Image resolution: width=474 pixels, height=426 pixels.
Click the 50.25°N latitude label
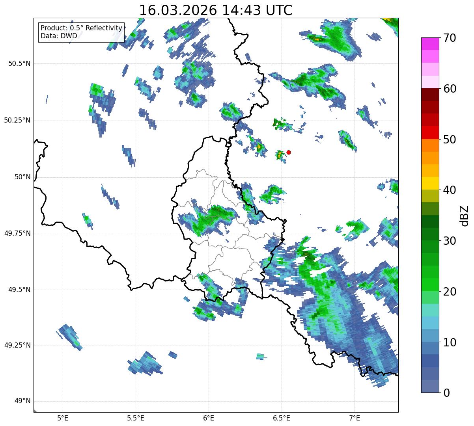(x=17, y=120)
